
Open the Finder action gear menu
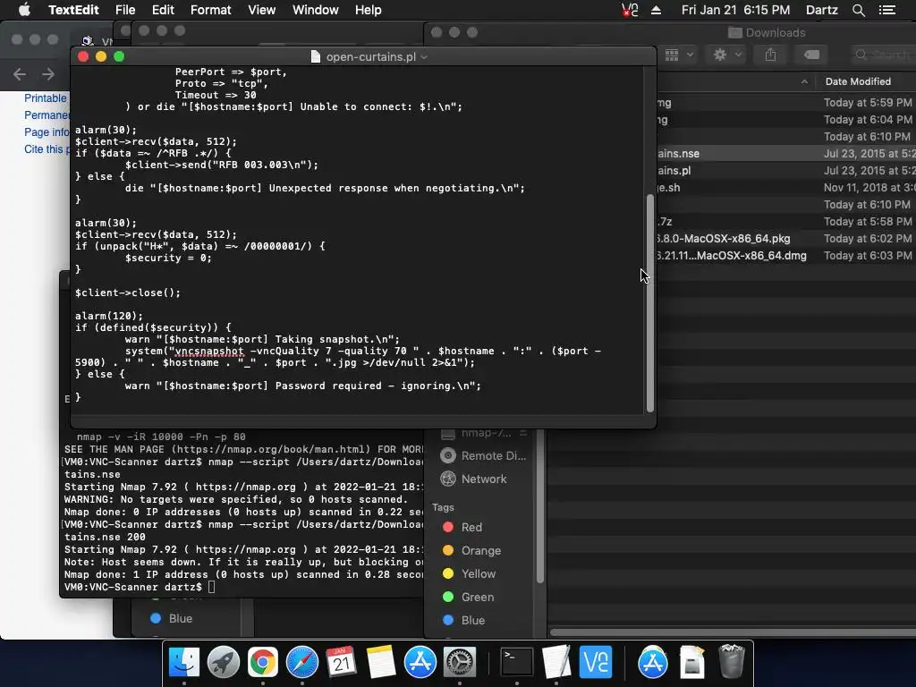pos(727,55)
